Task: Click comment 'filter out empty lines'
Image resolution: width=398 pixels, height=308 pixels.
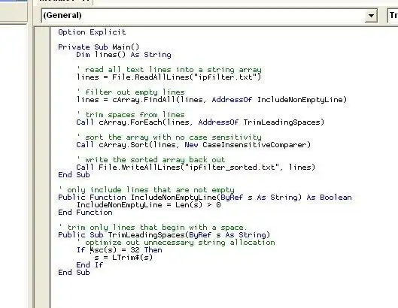Action: 131,92
